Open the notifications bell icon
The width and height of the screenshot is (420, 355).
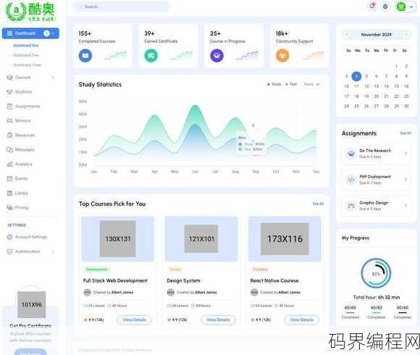[x=372, y=6]
